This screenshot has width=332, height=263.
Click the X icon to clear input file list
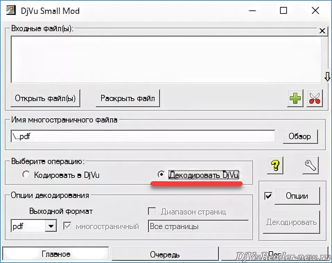coord(322,30)
